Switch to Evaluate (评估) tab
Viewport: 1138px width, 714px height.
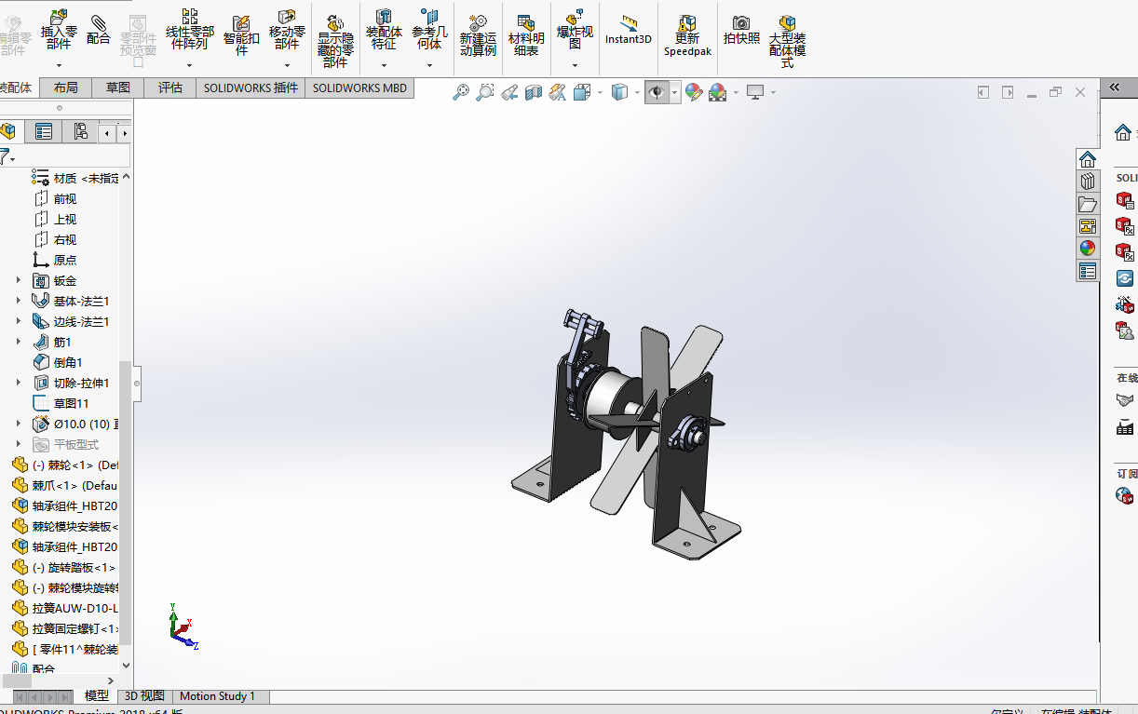click(x=170, y=88)
